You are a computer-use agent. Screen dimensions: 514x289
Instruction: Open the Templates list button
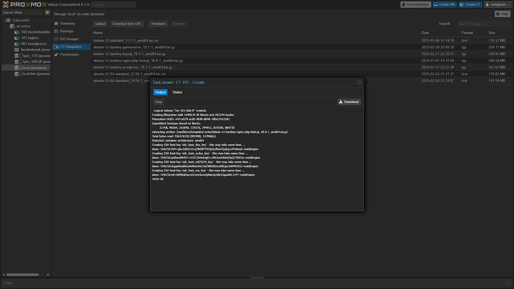158,24
